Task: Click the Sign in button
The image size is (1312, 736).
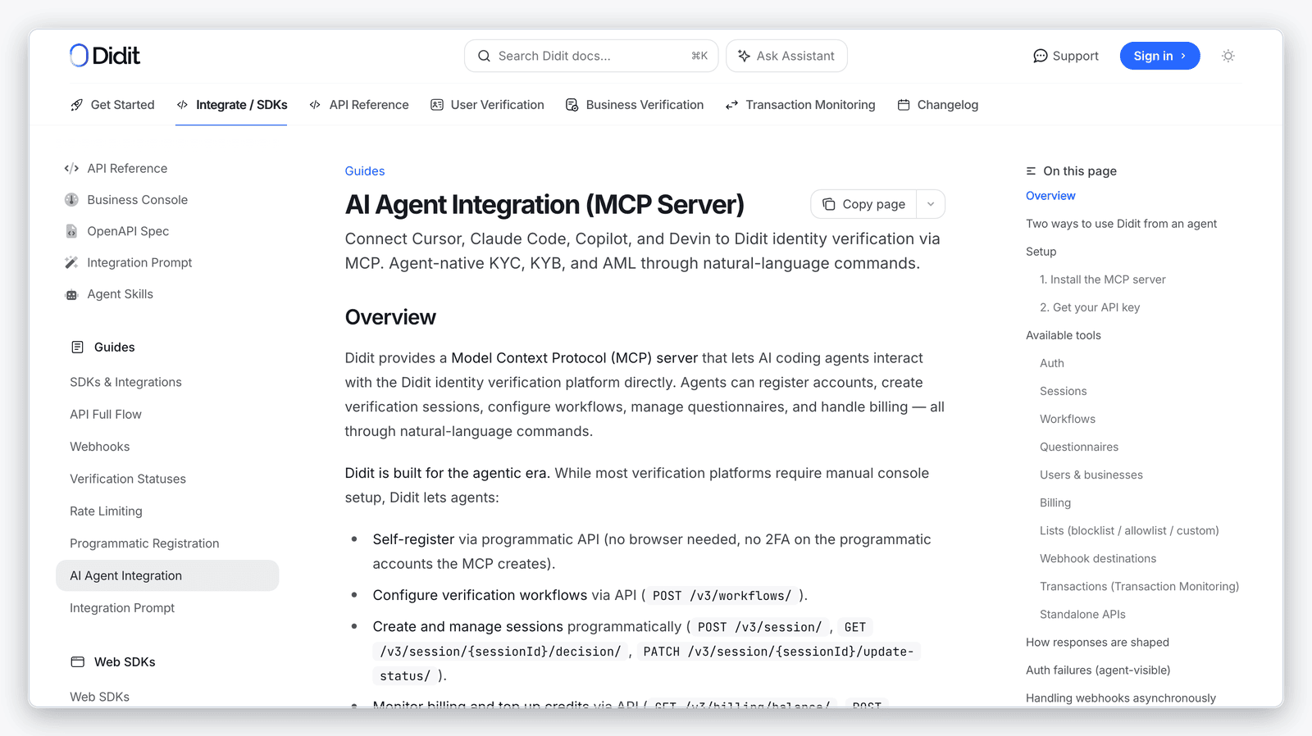Action: 1159,56
